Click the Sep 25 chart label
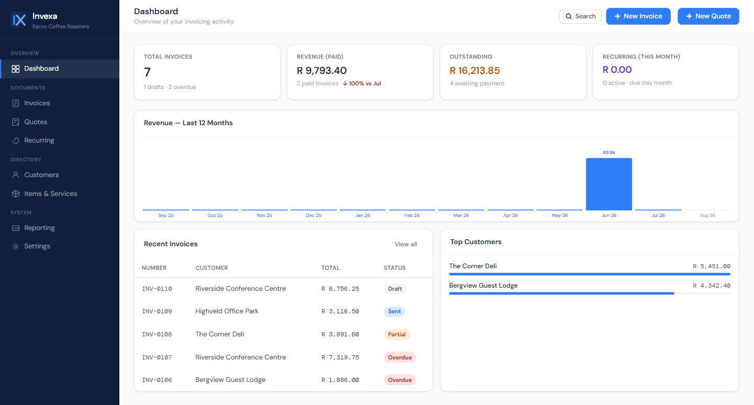This screenshot has height=405, width=754. click(166, 215)
